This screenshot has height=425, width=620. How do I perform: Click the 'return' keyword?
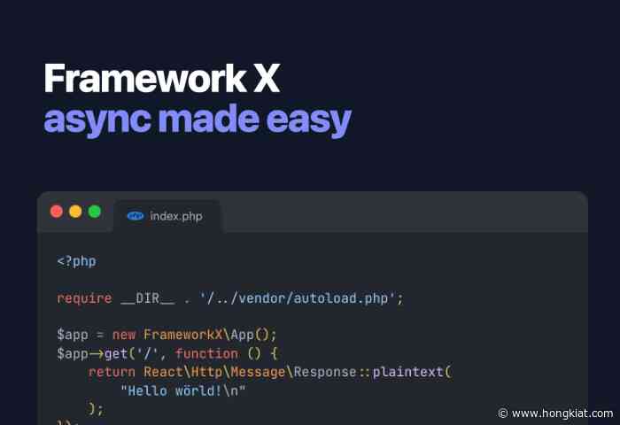coord(112,372)
